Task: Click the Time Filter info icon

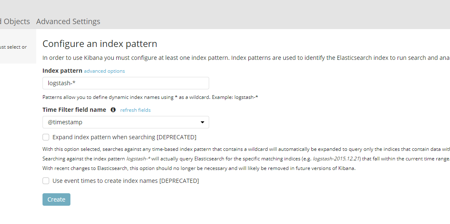Action: pyautogui.click(x=113, y=110)
